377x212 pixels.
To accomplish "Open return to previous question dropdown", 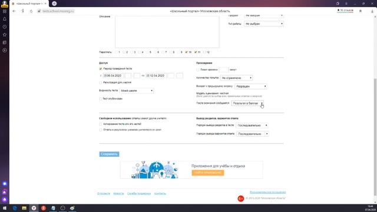I will pyautogui.click(x=251, y=87).
